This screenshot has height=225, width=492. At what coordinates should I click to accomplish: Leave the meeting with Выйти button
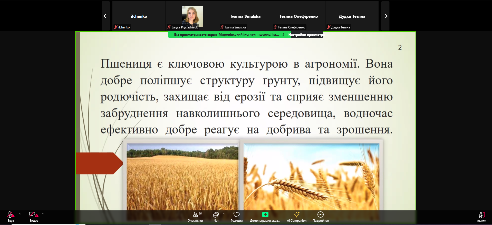(481, 217)
